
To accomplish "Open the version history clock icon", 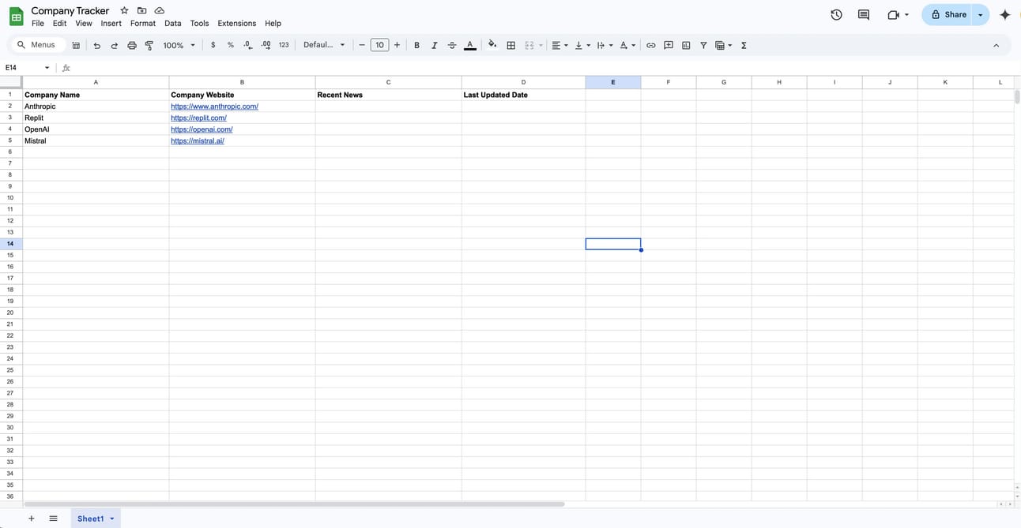I will (x=836, y=14).
